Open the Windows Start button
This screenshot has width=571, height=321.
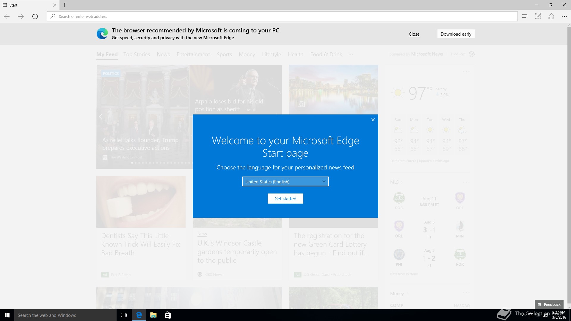[x=7, y=315]
